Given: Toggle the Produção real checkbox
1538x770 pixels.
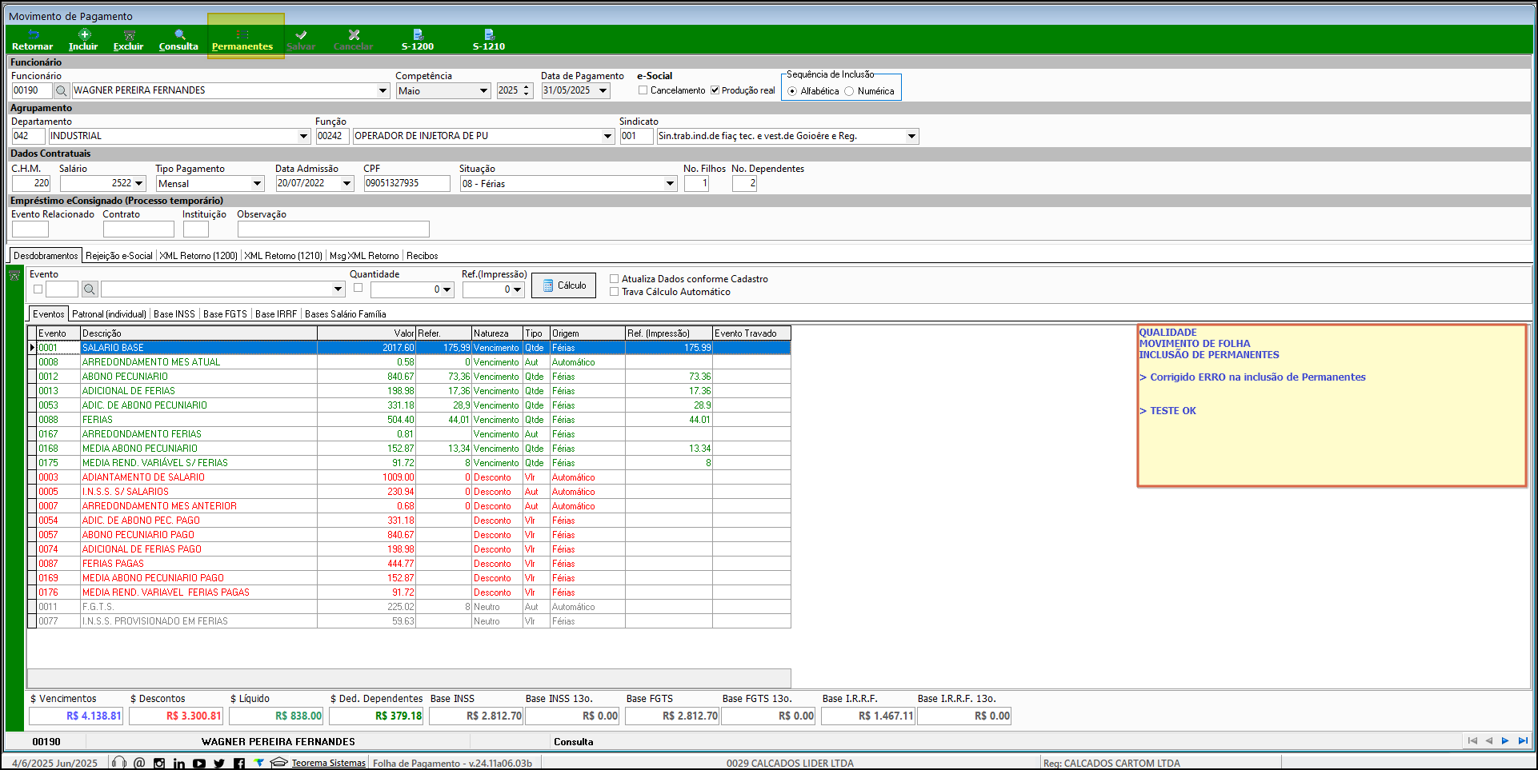Looking at the screenshot, I should pyautogui.click(x=715, y=90).
